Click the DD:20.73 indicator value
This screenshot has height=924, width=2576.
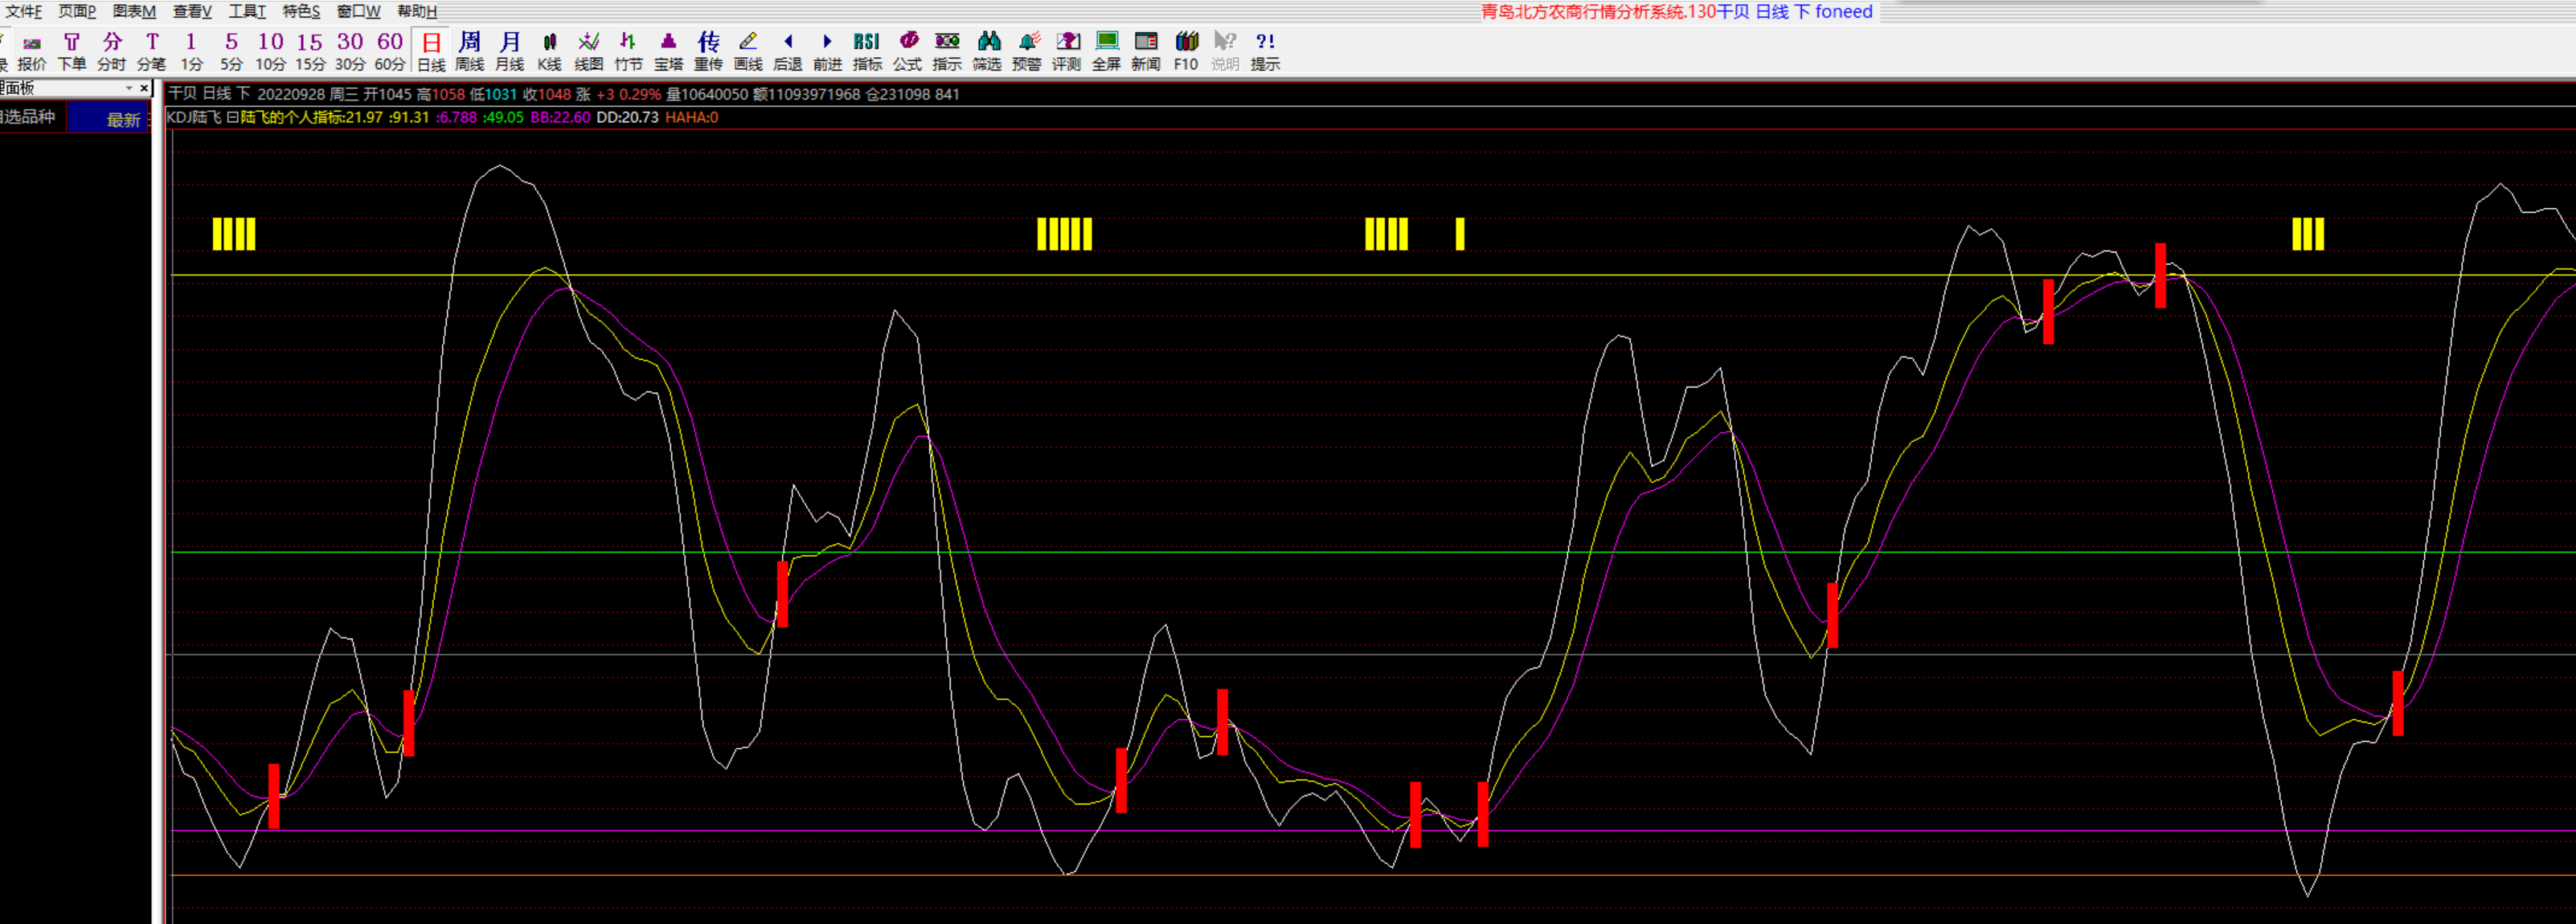628,117
